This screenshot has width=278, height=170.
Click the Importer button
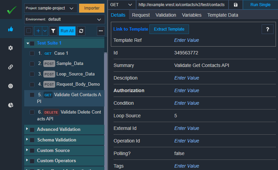pyautogui.click(x=92, y=8)
